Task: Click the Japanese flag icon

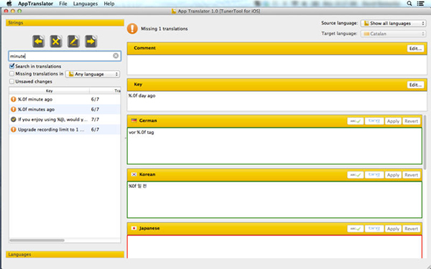Action: point(134,228)
